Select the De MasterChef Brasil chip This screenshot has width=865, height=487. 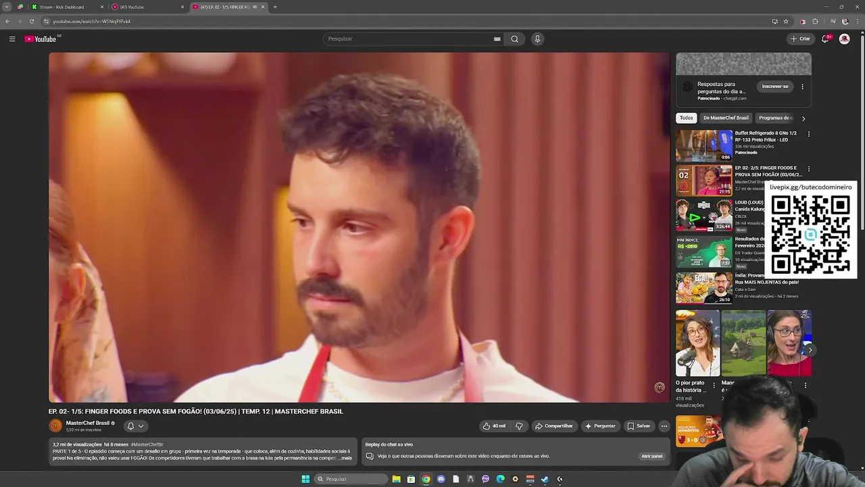pyautogui.click(x=726, y=118)
